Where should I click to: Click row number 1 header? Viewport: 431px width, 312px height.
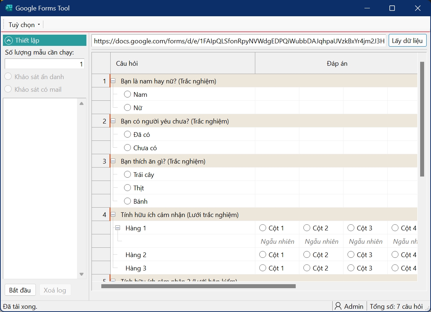[101, 81]
